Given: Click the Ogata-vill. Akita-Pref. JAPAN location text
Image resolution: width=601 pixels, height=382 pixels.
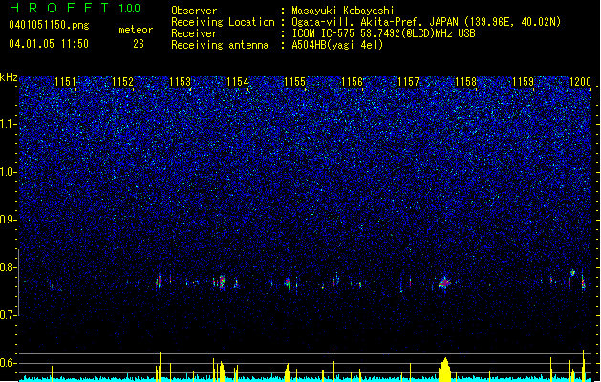Looking at the screenshot, I should (426, 22).
